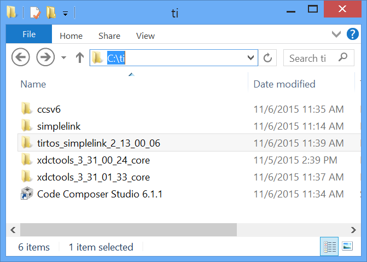The image size is (367, 262).
Task: Open Customize Quick Access Toolbar dropdown
Action: pos(65,12)
